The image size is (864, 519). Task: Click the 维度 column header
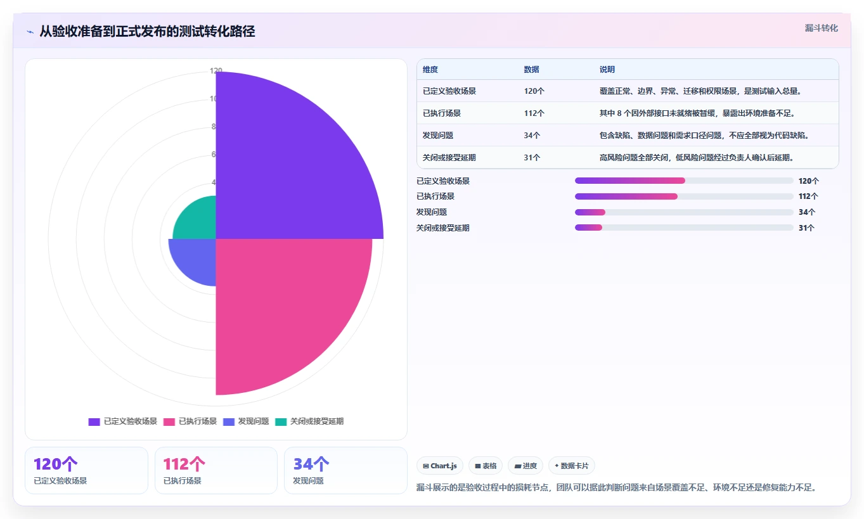point(430,70)
